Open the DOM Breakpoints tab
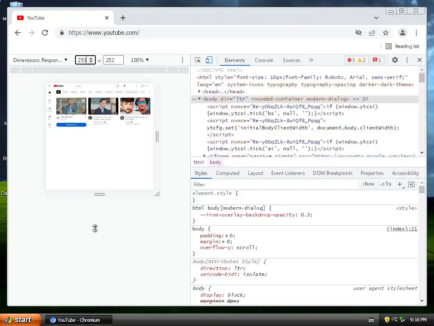This screenshot has height=326, width=434. tap(333, 173)
